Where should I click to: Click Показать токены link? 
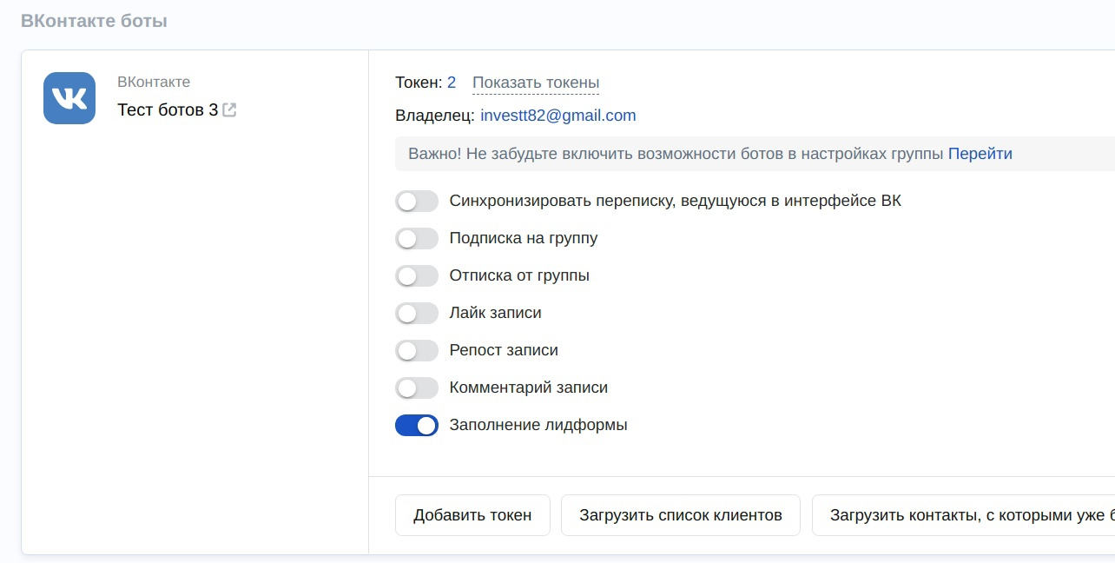[536, 83]
